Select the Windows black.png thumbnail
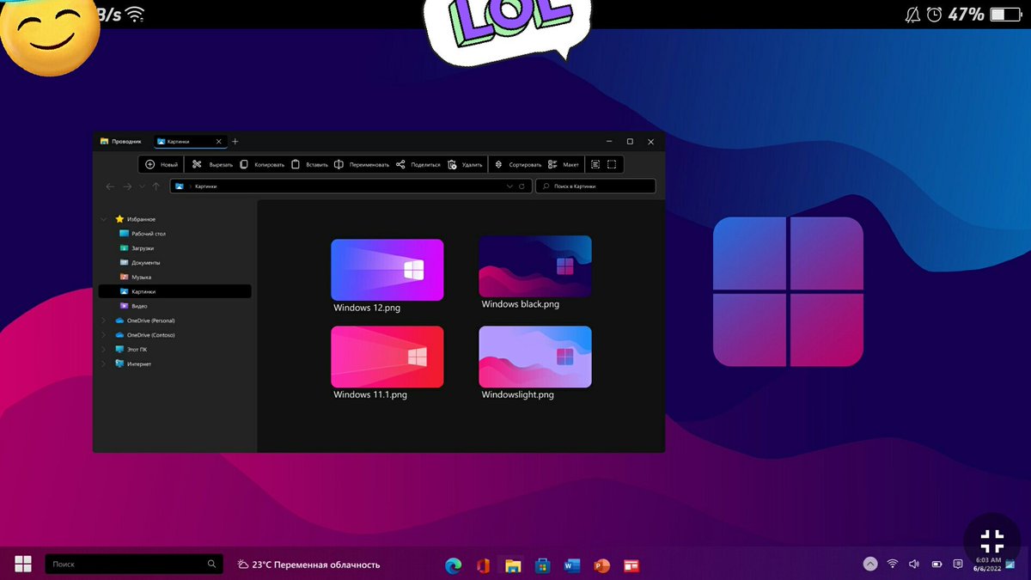 coord(535,266)
